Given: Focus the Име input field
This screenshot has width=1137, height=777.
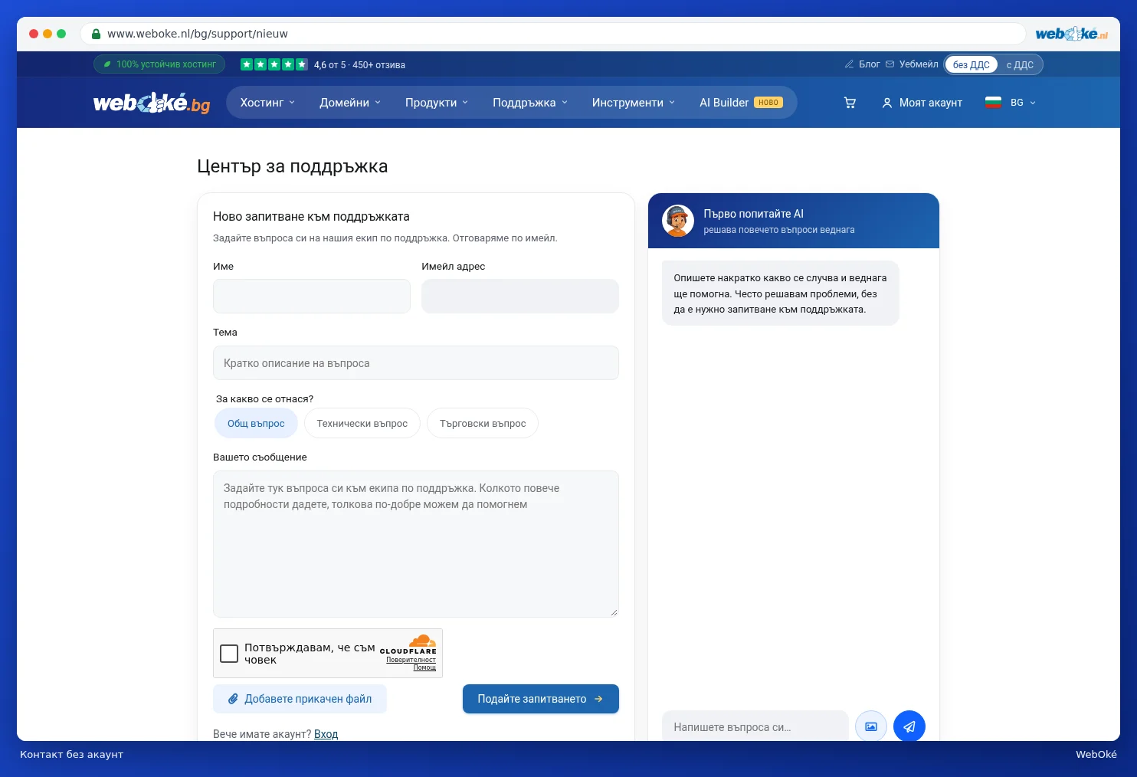Looking at the screenshot, I should [x=312, y=296].
